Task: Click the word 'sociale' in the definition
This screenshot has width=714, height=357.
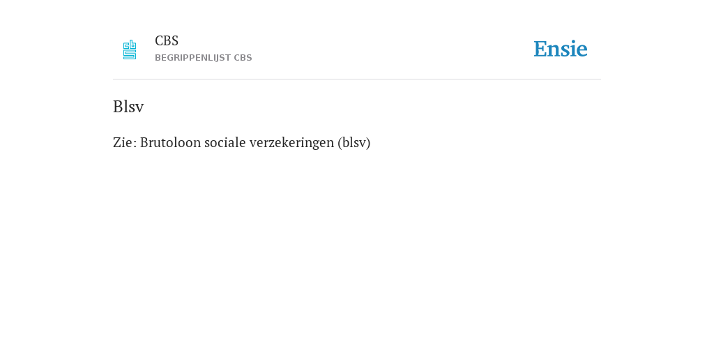Action: tap(227, 142)
